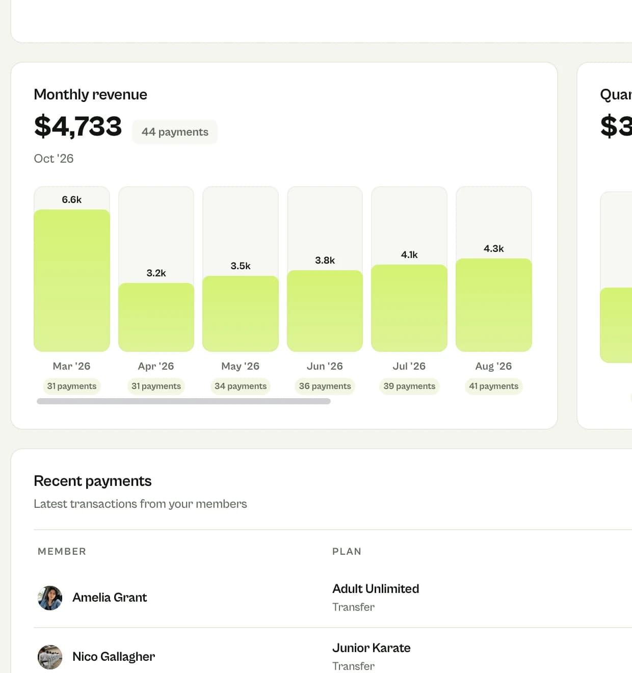Click the 6.6k bar value label

coord(72,200)
